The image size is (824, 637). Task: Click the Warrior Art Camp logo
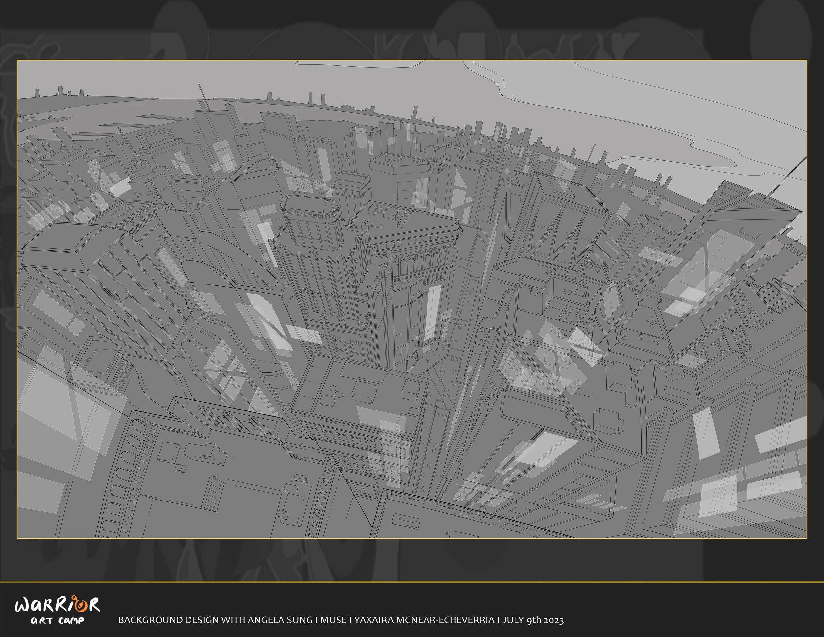[x=57, y=609]
